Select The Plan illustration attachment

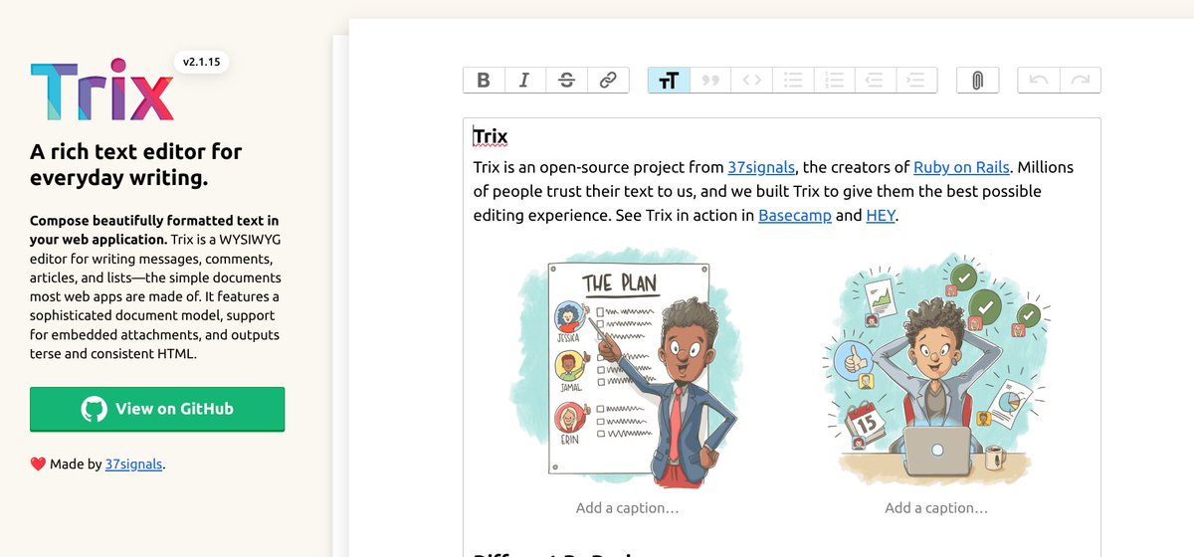click(x=627, y=368)
